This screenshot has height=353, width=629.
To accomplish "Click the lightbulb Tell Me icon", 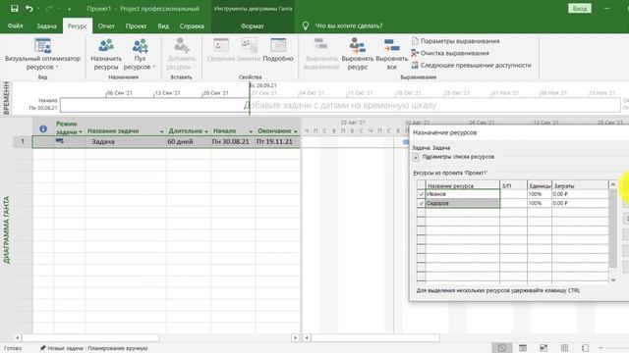I will (x=306, y=25).
